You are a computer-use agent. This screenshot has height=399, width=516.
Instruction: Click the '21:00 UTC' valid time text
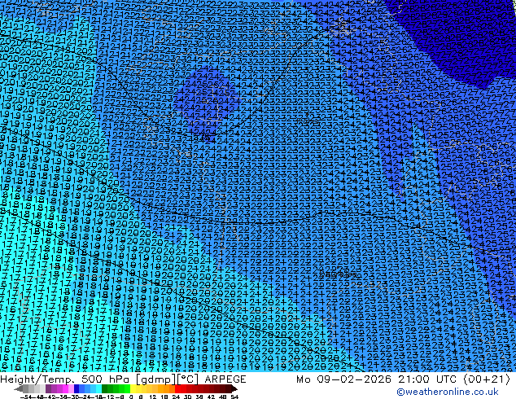pyautogui.click(x=428, y=379)
